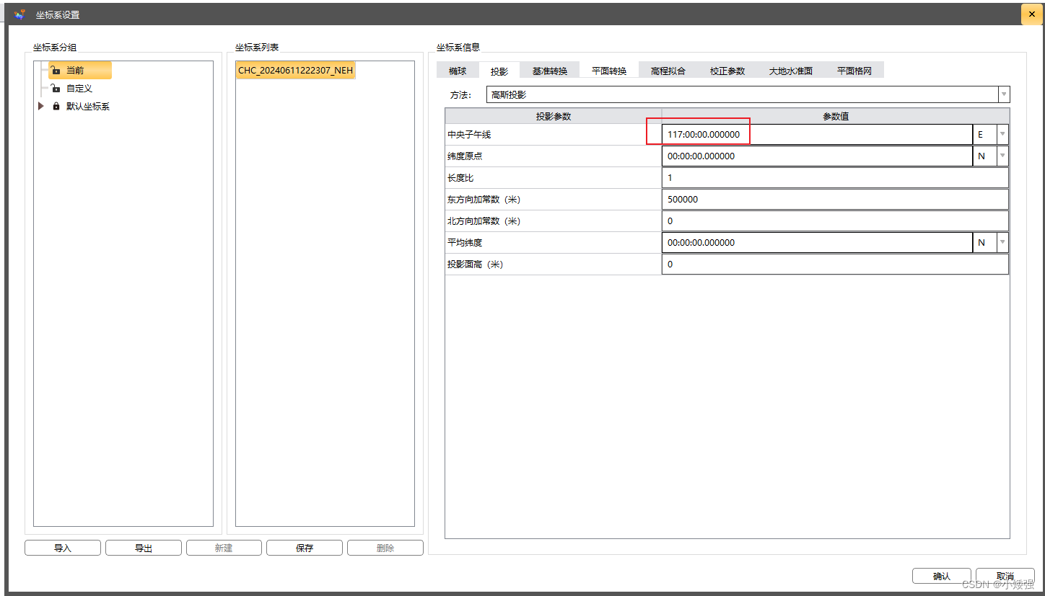Click the 导入 button
This screenshot has height=596, width=1045.
[x=62, y=547]
